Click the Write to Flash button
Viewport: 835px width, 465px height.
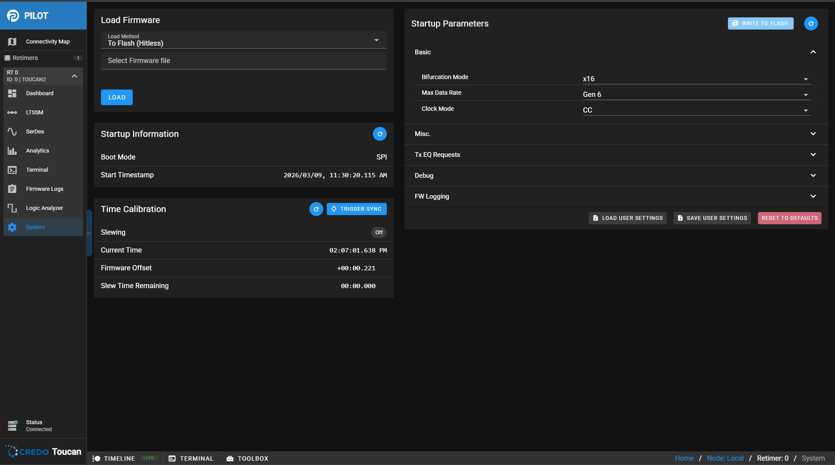point(760,23)
